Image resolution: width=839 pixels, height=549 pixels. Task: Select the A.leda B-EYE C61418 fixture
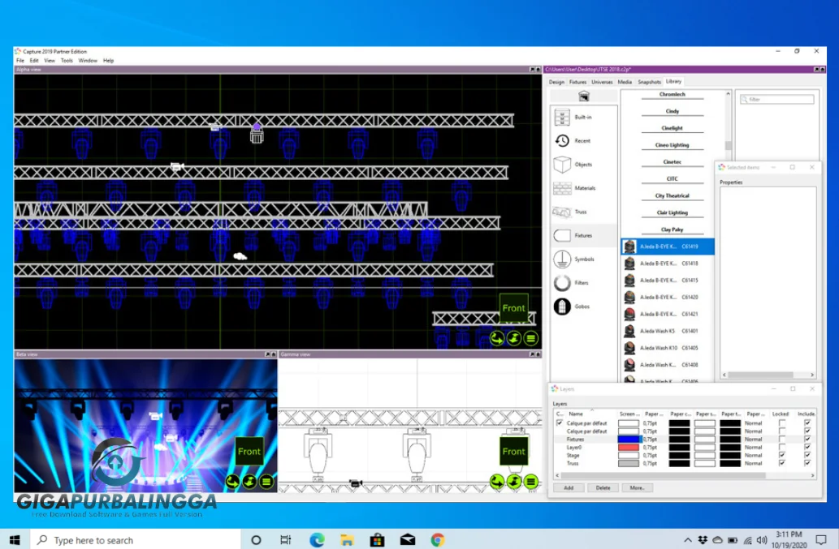(668, 264)
